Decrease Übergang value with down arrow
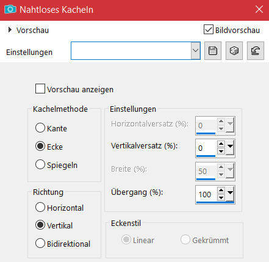Screen dimensions: 269x262 point(221,197)
